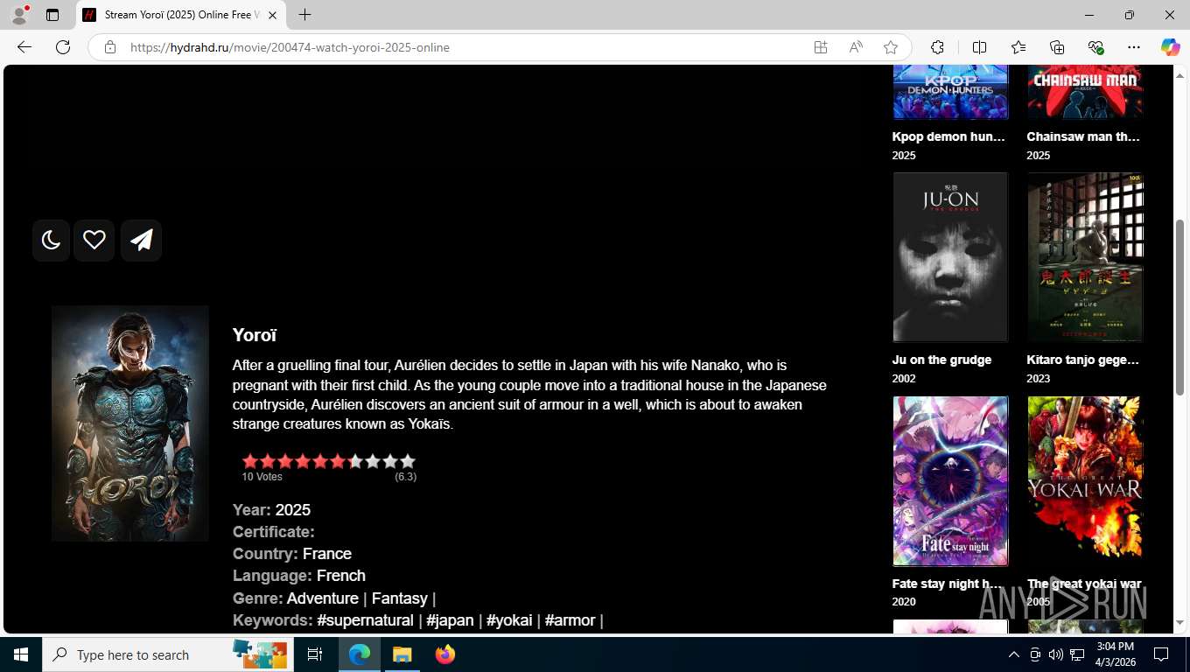Screen dimensions: 1190x672
Task: Refresh the current page
Action: coord(63,47)
